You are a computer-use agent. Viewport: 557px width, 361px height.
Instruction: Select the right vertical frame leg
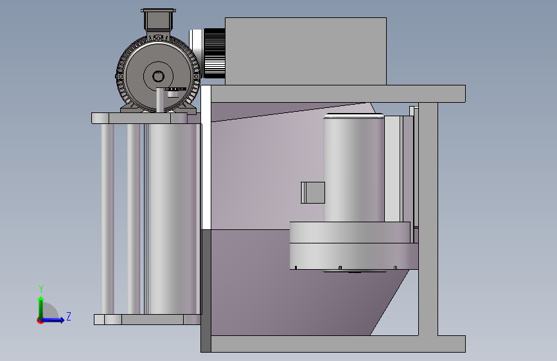tap(428, 219)
